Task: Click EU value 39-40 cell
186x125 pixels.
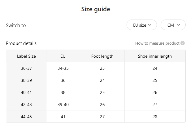Action: pyautogui.click(x=63, y=105)
